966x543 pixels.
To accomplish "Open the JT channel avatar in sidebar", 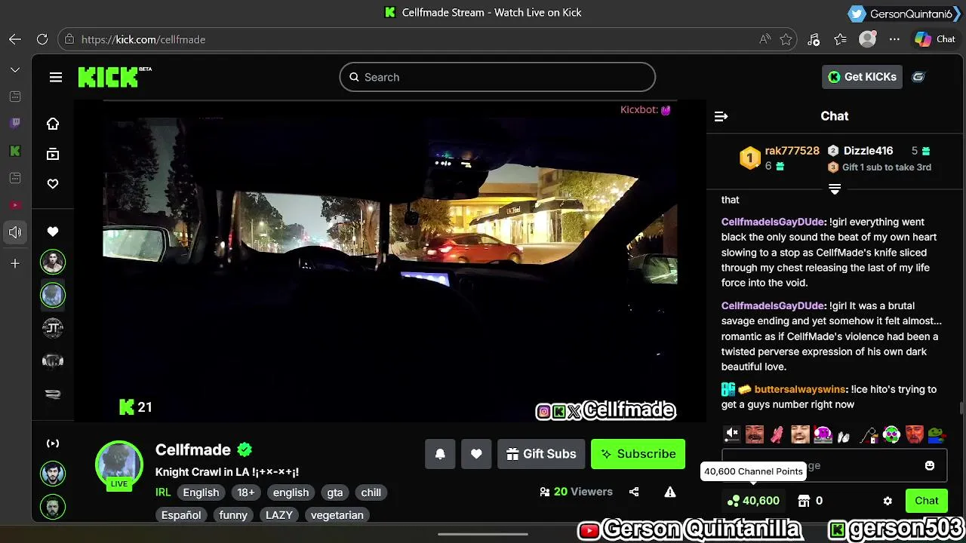I will tap(53, 328).
